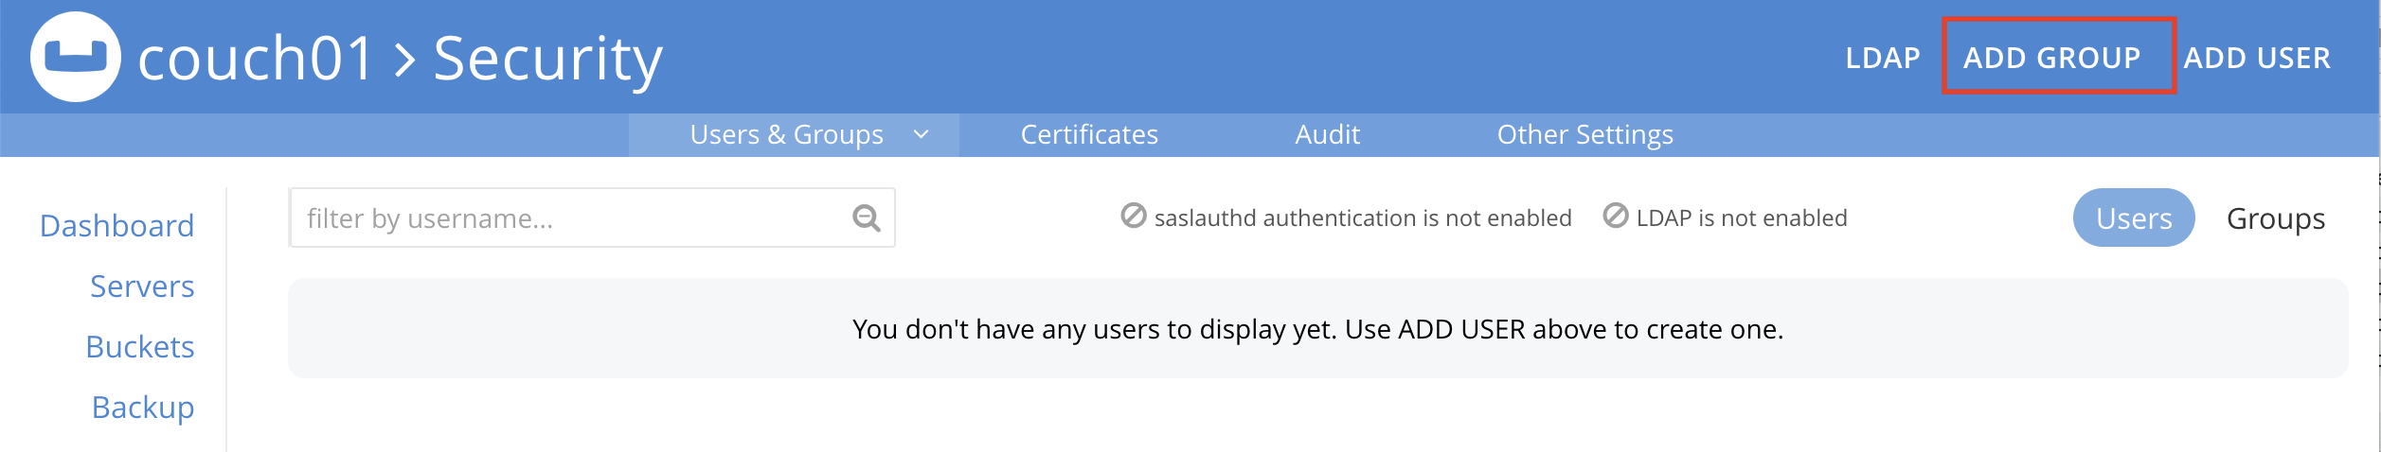Switch the list view to Users
The width and height of the screenshot is (2381, 452).
pos(2133,218)
